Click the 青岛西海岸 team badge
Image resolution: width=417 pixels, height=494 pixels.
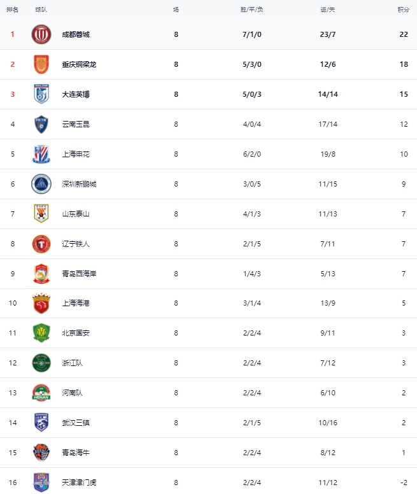(41, 274)
